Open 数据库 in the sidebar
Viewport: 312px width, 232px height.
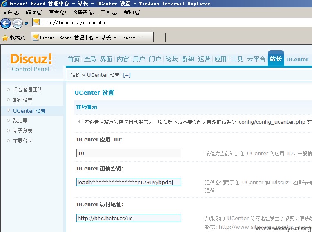coord(20,120)
